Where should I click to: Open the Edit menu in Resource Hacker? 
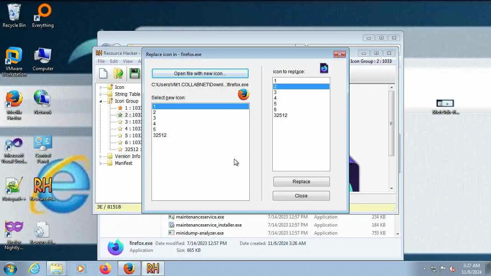coord(114,61)
